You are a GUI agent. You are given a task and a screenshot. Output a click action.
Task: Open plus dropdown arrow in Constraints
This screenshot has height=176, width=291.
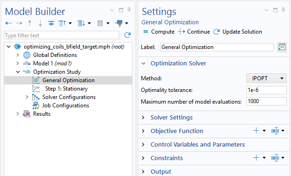pyautogui.click(x=264, y=158)
